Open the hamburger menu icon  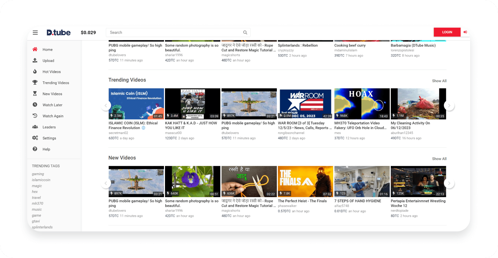coord(35,33)
